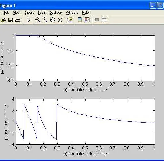164x161 pixels.
Task: Open the Edit menu
Action: (x=6, y=13)
